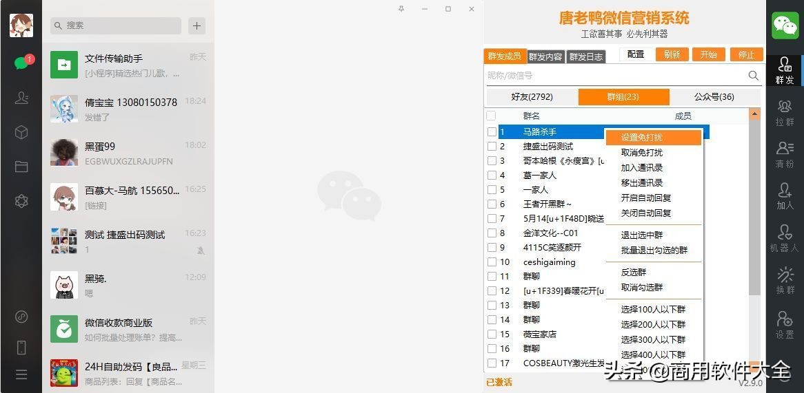Choose 取消勾选群 in context menu
Image resolution: width=804 pixels, height=393 pixels.
(654, 288)
